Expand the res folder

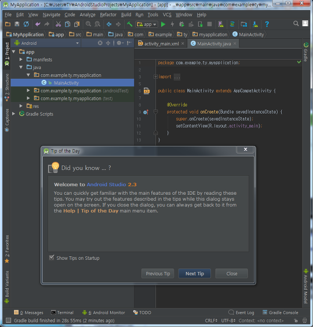tap(21, 106)
